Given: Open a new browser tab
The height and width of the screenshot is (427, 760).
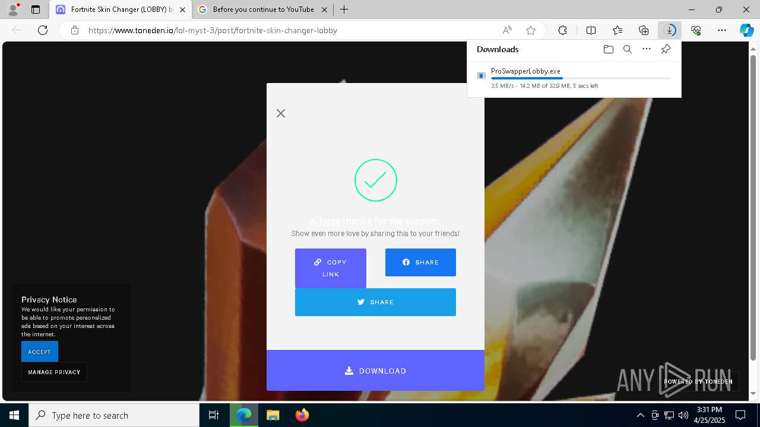Looking at the screenshot, I should [x=344, y=9].
